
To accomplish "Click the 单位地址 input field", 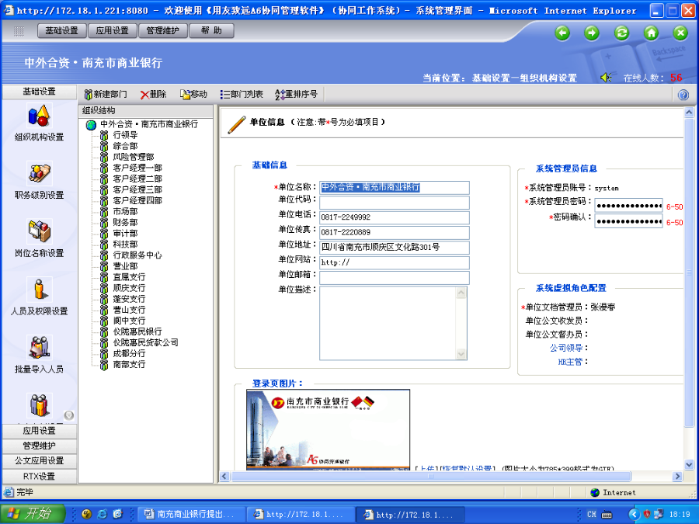I will coord(394,248).
